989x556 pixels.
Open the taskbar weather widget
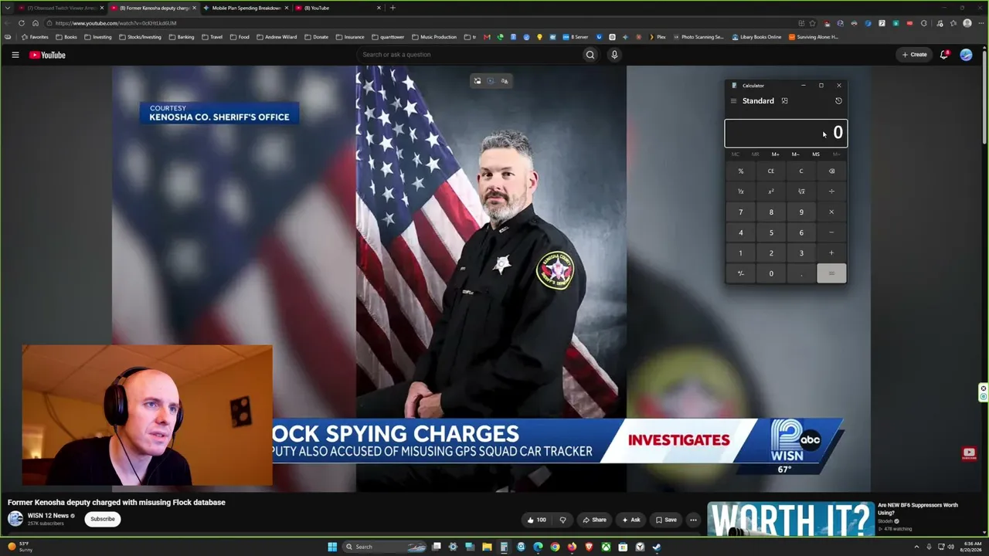[x=22, y=547]
